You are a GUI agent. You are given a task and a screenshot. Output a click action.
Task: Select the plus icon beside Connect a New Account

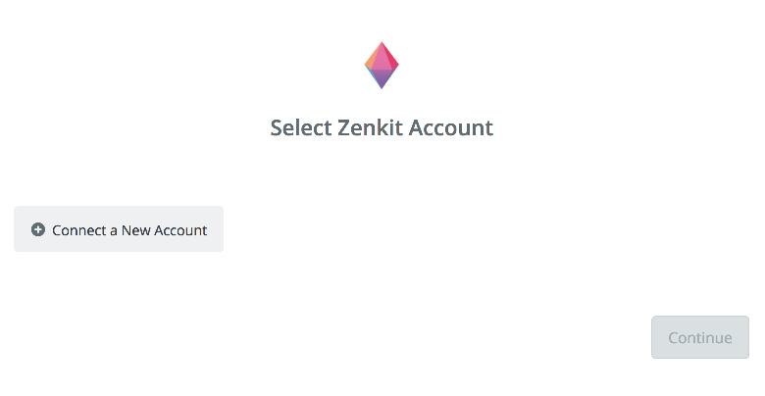[x=38, y=229]
